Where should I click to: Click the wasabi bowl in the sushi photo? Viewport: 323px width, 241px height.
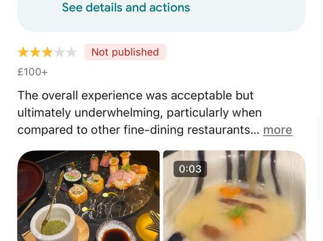(x=54, y=223)
